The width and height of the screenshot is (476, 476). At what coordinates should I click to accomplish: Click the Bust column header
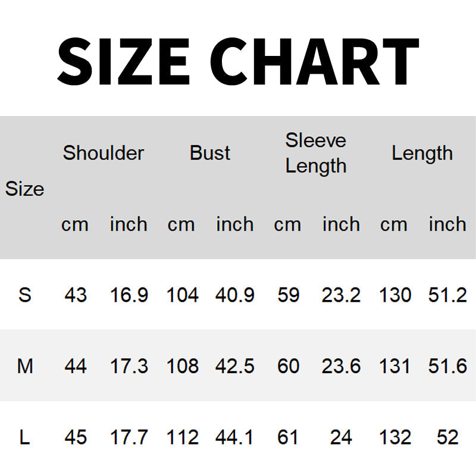(210, 153)
